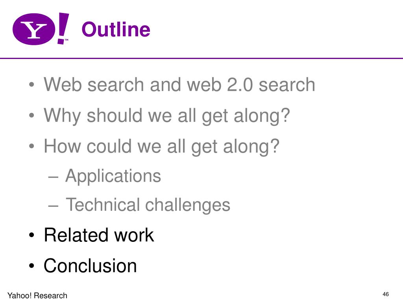Select the Outline slide title
This screenshot has width=403, height=302.
point(116,29)
